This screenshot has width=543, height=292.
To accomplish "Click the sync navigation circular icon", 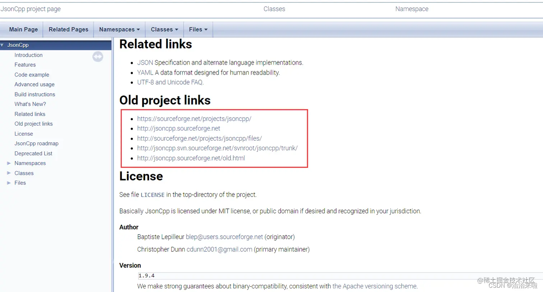I will point(98,57).
